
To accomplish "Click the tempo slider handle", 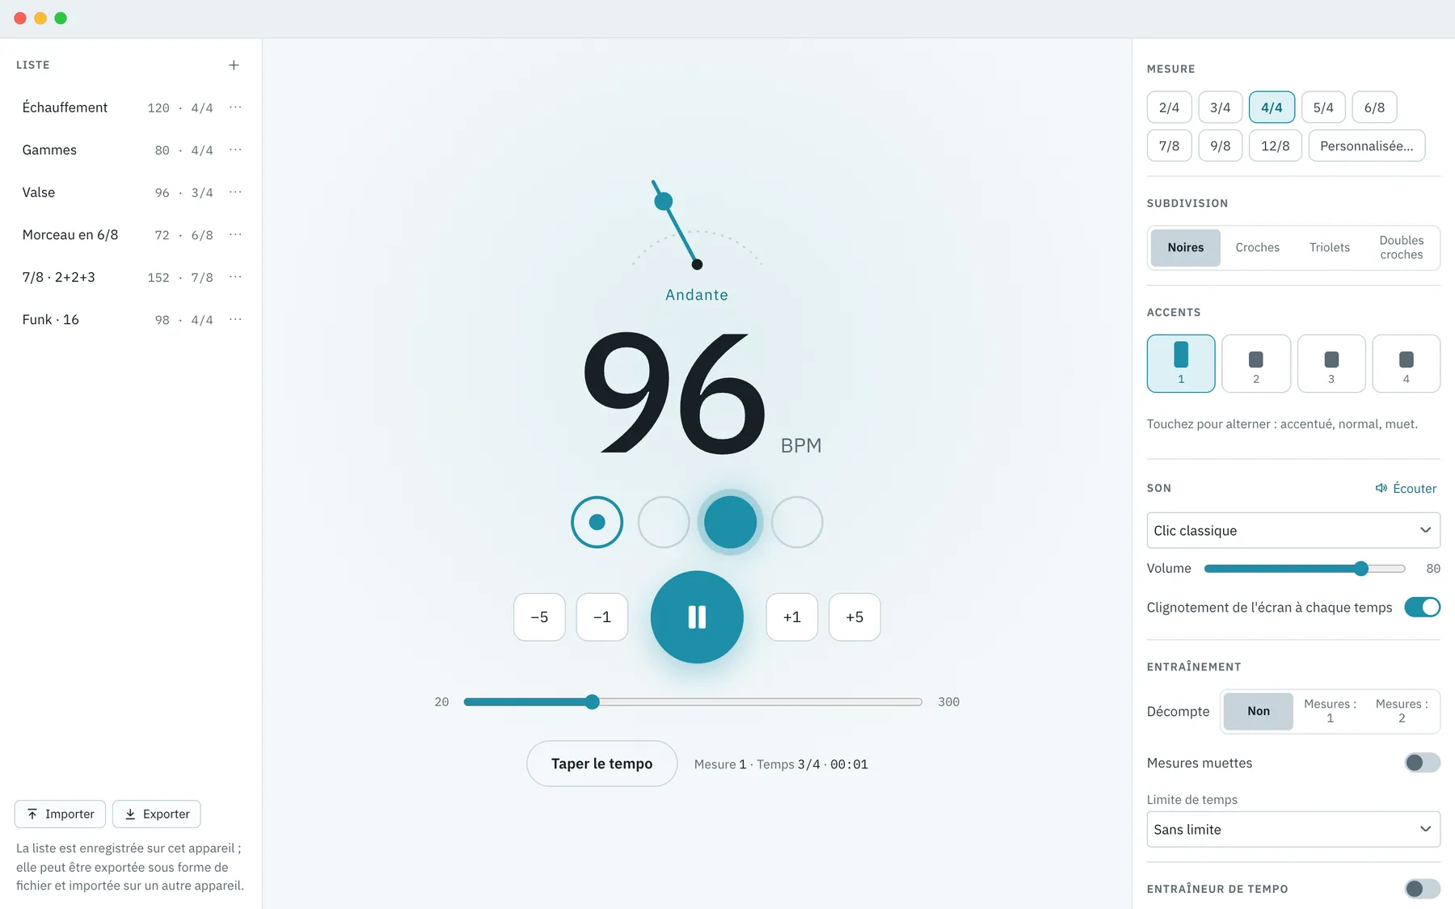I will [x=593, y=701].
